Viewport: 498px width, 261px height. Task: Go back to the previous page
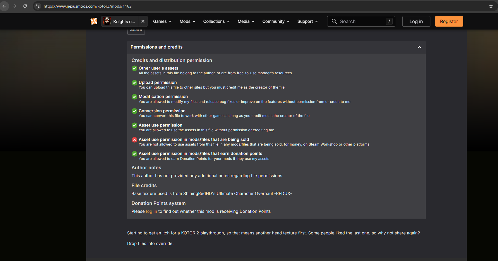(x=4, y=6)
